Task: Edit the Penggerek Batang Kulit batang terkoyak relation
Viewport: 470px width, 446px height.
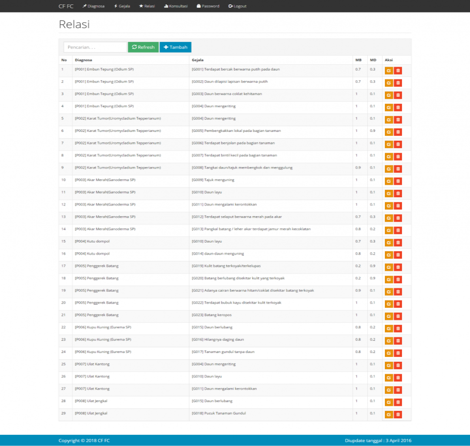Action: (389, 267)
